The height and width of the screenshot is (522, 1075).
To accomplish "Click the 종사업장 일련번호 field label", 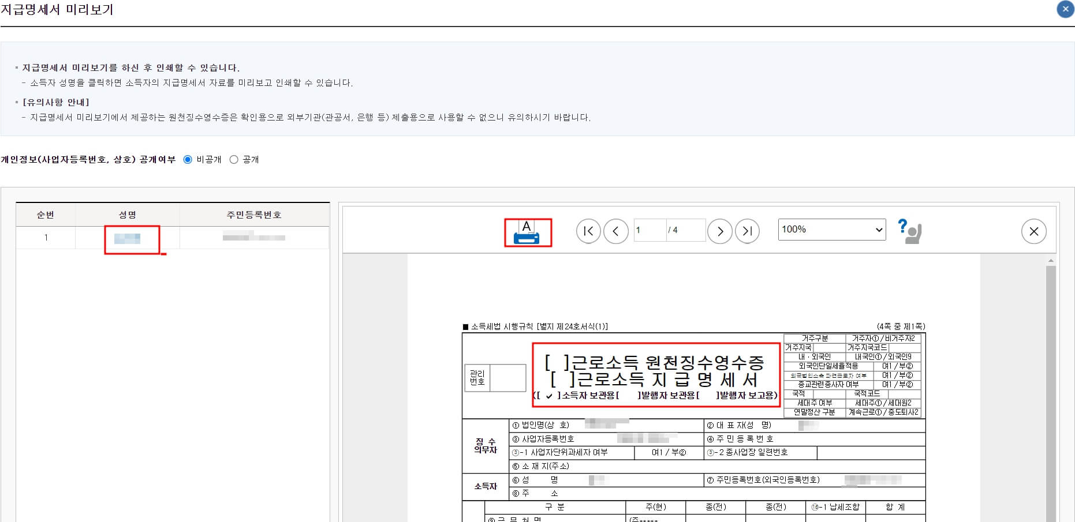I will [747, 453].
